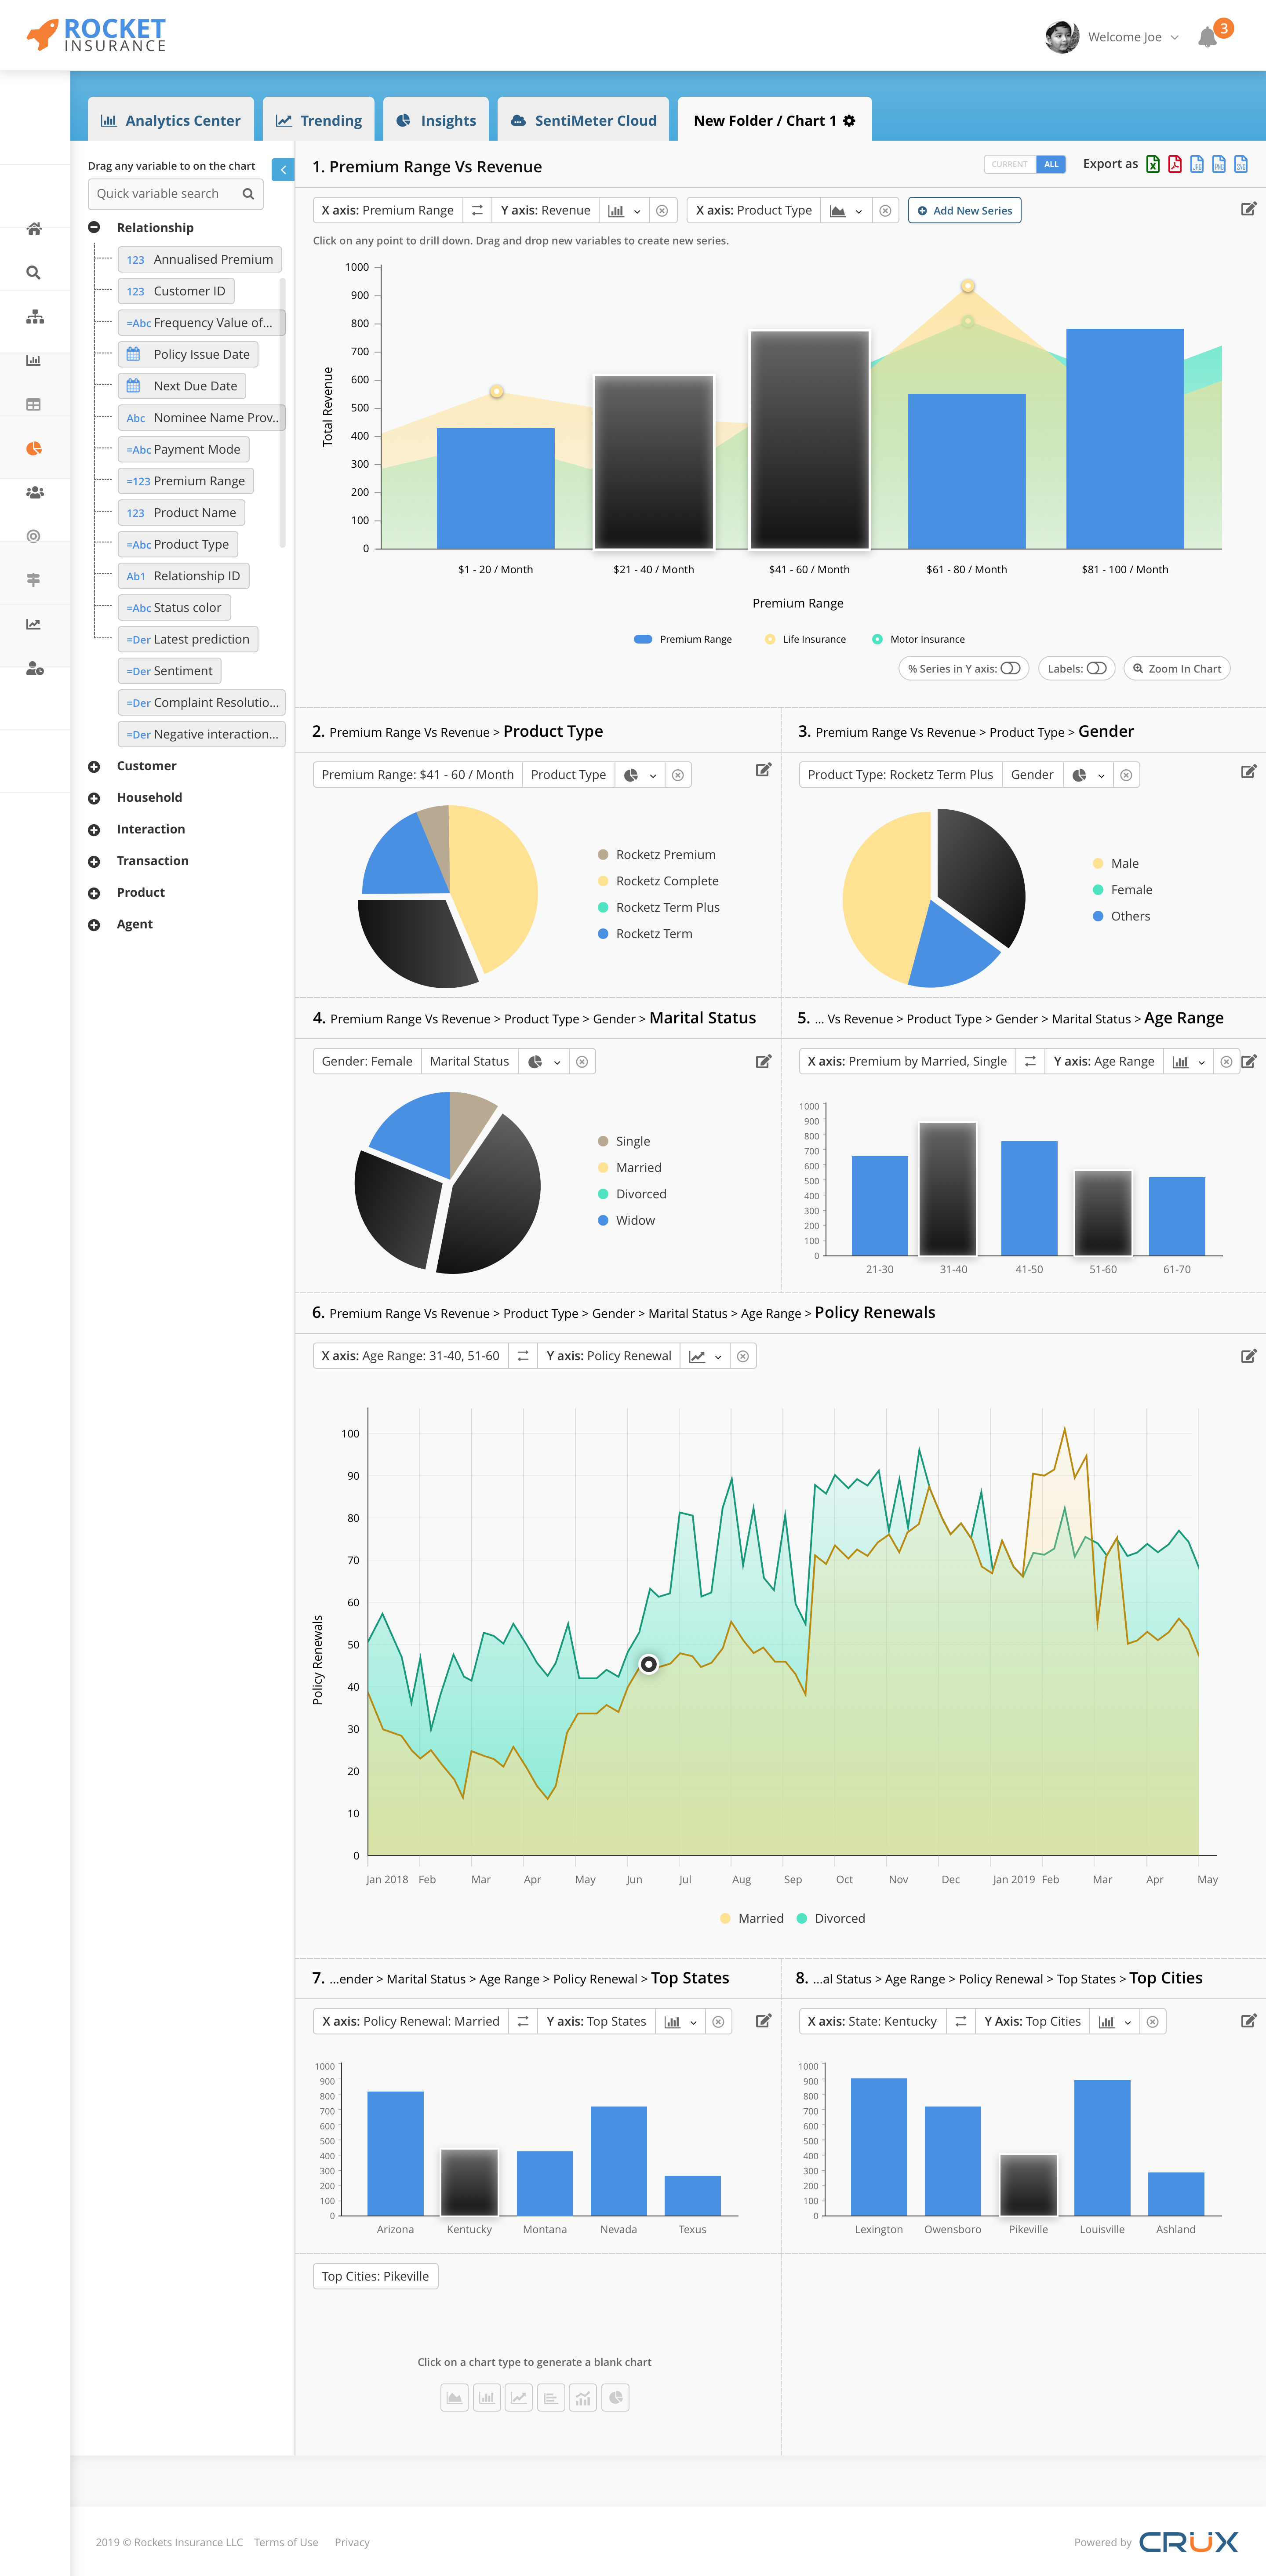Select the Premium Range variable chip
Screen dimensions: 1266x2576
[186, 481]
